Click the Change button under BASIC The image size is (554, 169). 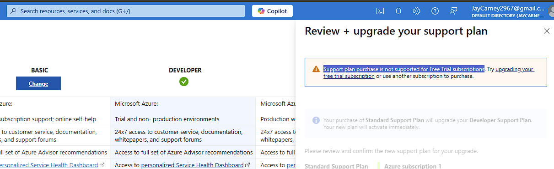(x=38, y=83)
